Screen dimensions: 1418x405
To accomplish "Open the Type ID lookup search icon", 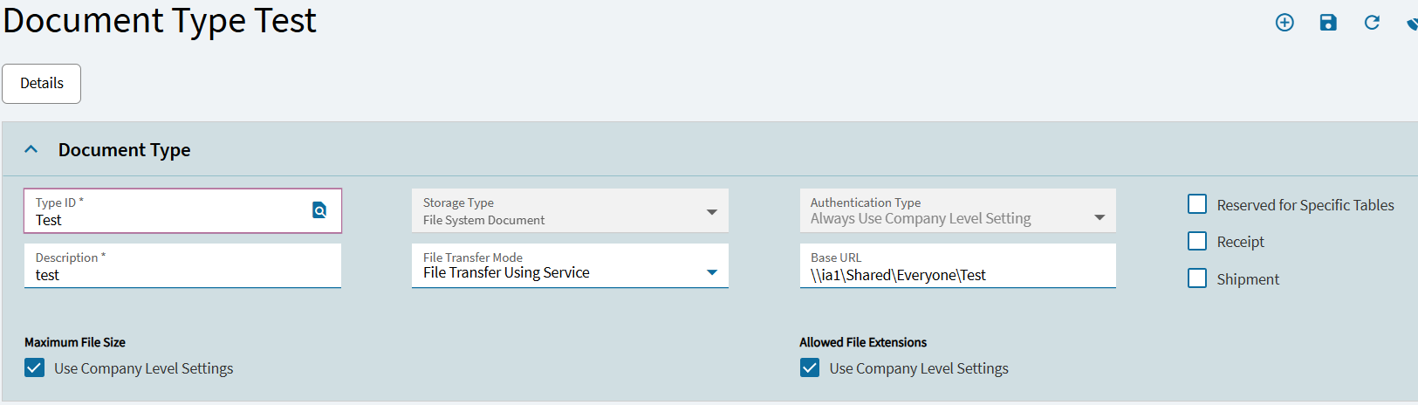I will 319,210.
